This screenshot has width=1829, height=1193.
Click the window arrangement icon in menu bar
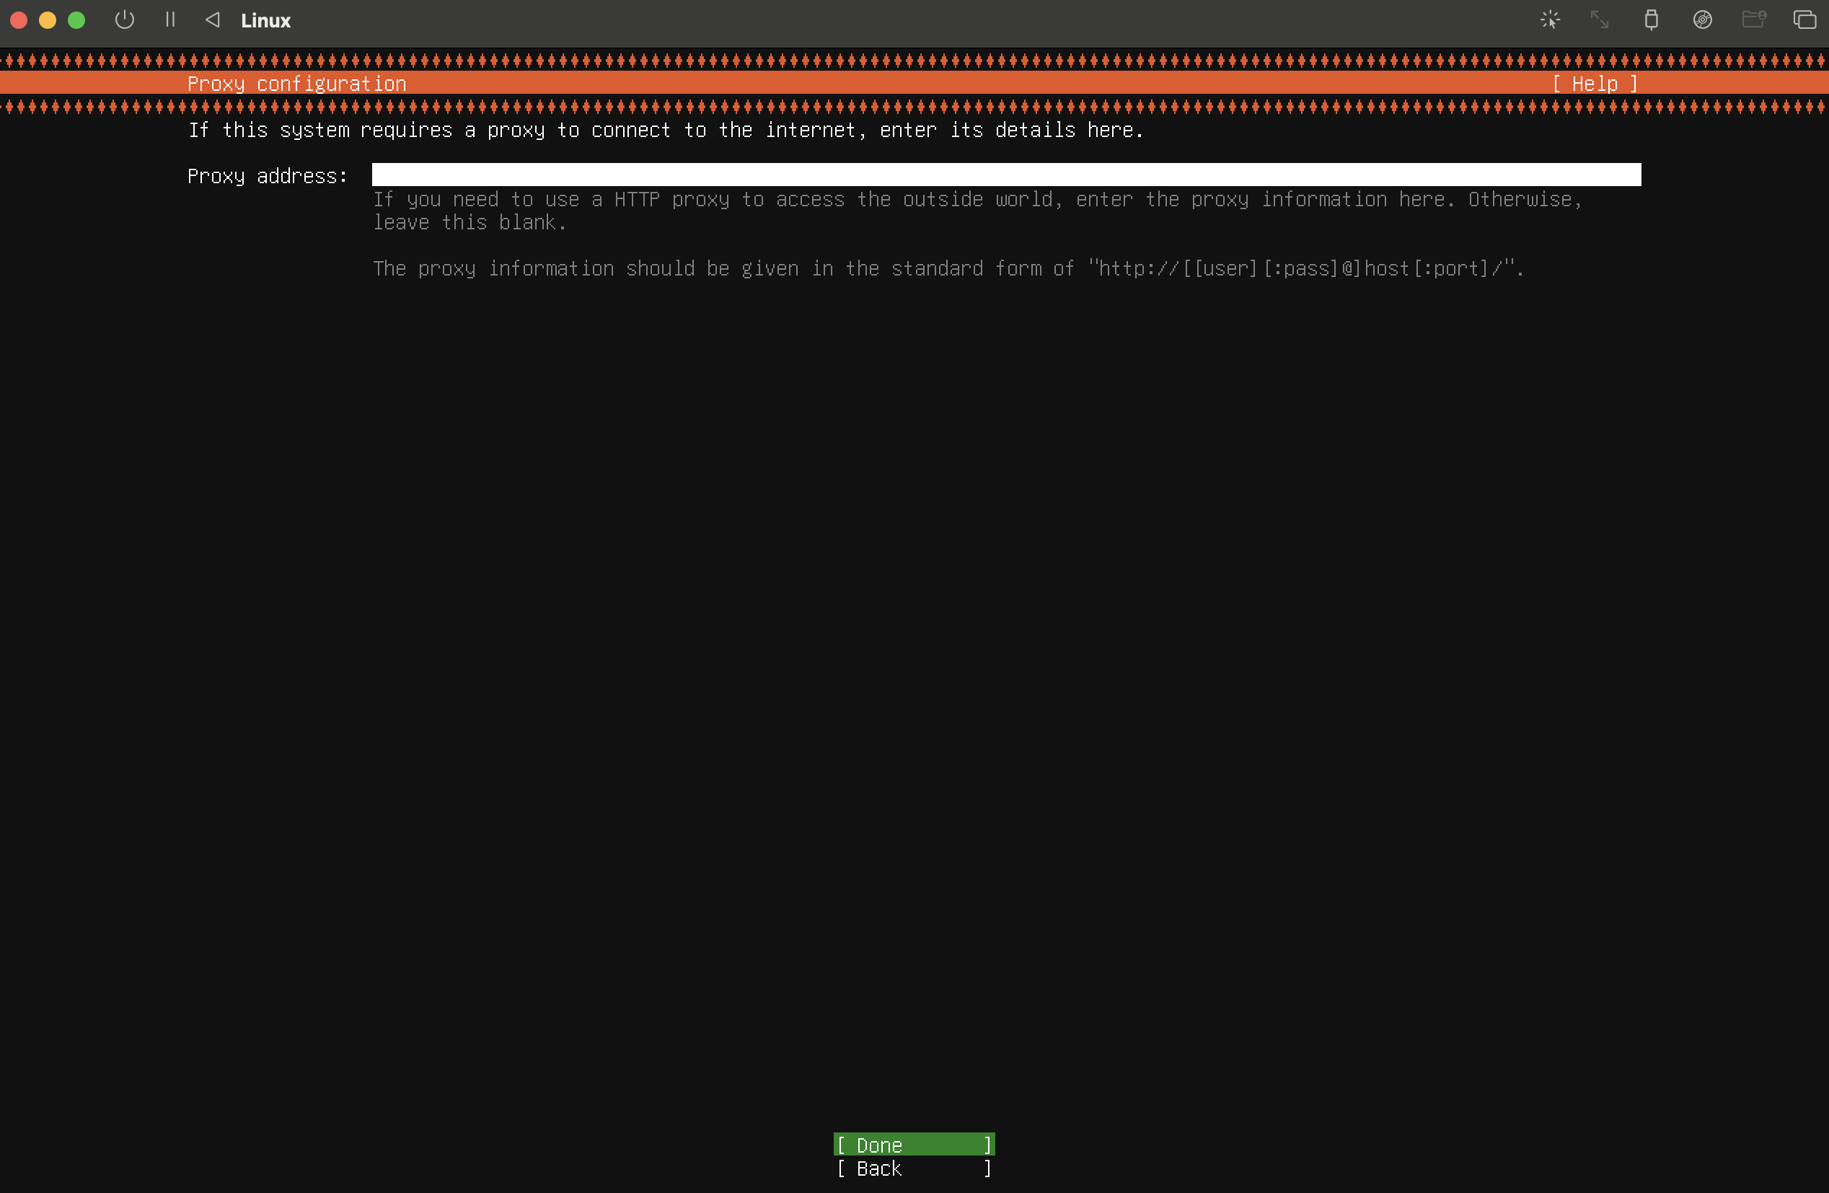point(1801,20)
